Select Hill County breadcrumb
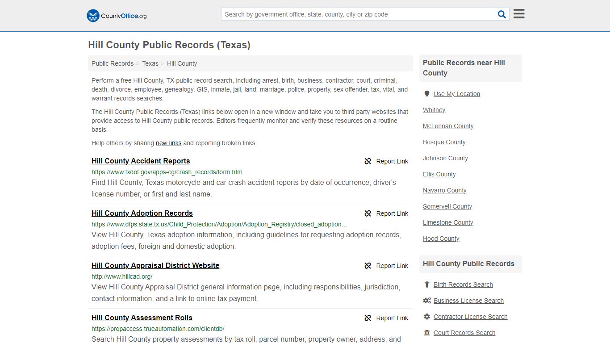The height and width of the screenshot is (343, 610). click(182, 63)
